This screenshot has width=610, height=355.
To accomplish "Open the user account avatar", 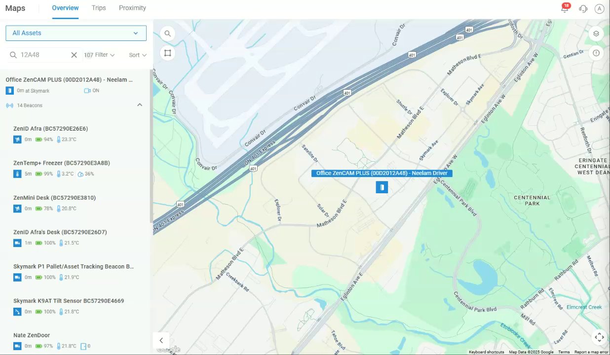I will 599,8.
